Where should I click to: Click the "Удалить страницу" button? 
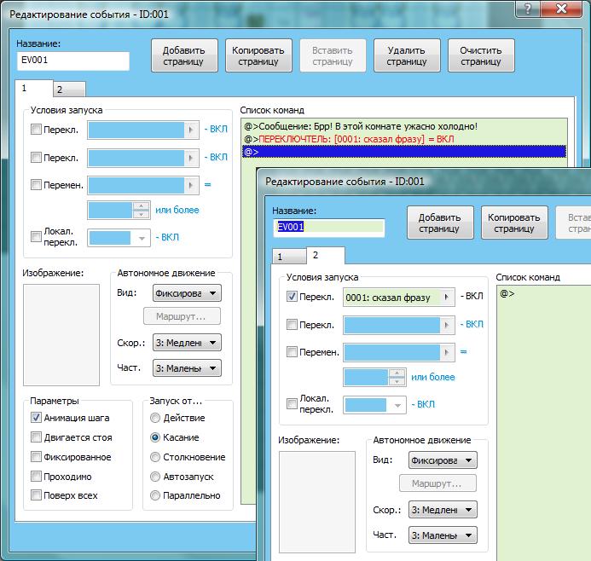(407, 55)
